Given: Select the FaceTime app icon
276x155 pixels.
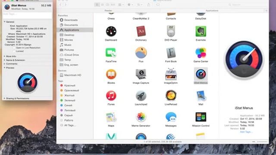Looking at the screenshot, I should click(111, 53).
